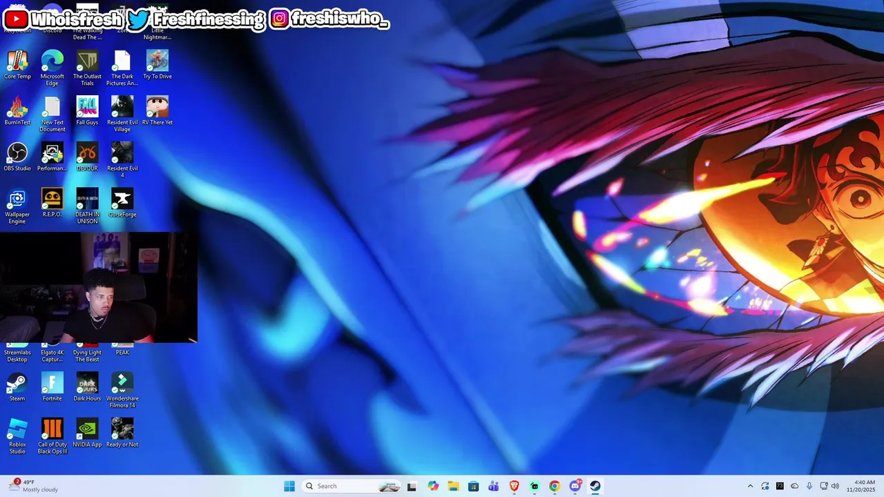The width and height of the screenshot is (884, 497).
Task: Open Wallpaper Engine desktop shortcut
Action: pyautogui.click(x=17, y=206)
